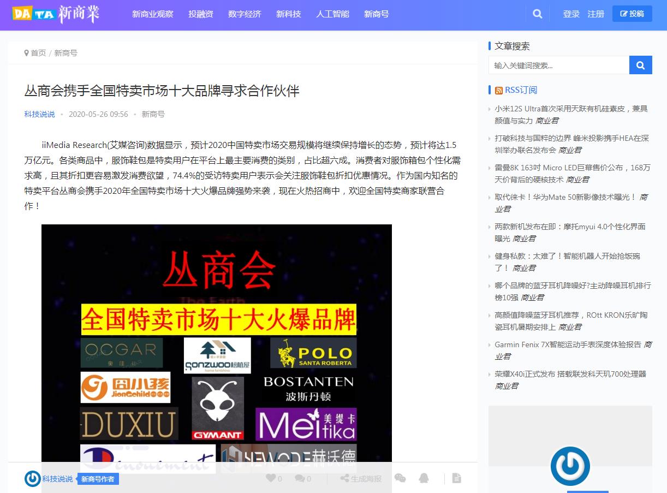The height and width of the screenshot is (493, 667).
Task: Click the orange RSS feed icon
Action: click(x=499, y=90)
